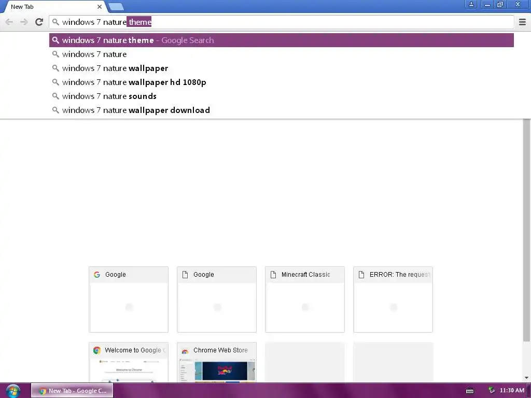This screenshot has height=398, width=531.
Task: Click the Chrome Web Store rainbow icon
Action: pos(185,351)
